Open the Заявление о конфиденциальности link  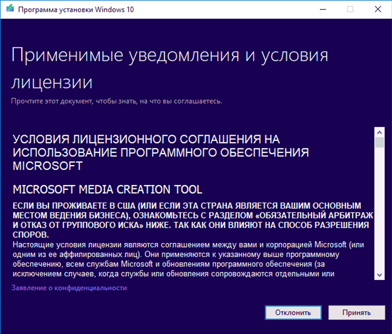[69, 288]
